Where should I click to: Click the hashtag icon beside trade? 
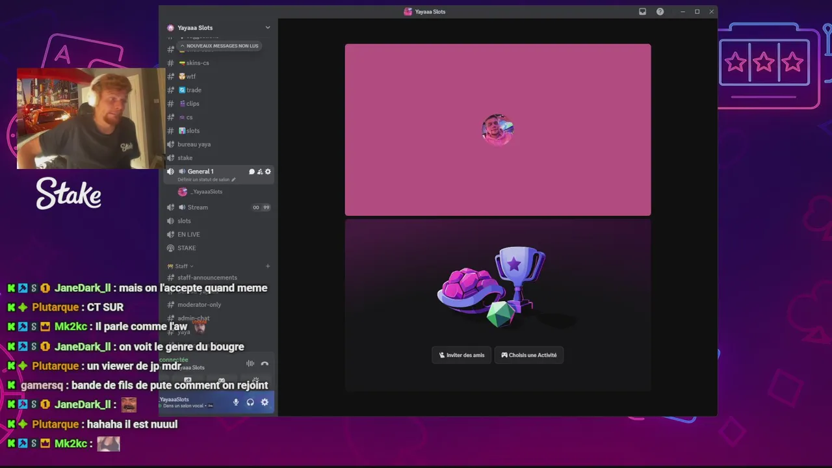(170, 90)
